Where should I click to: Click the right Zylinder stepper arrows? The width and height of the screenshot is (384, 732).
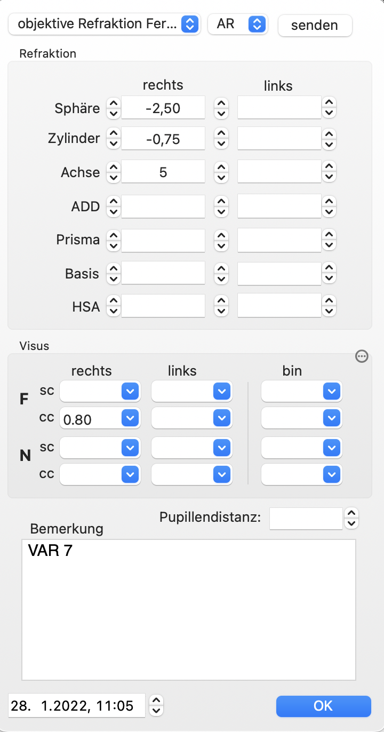[114, 138]
